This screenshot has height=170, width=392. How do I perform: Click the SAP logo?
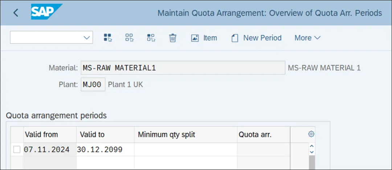[x=46, y=12]
